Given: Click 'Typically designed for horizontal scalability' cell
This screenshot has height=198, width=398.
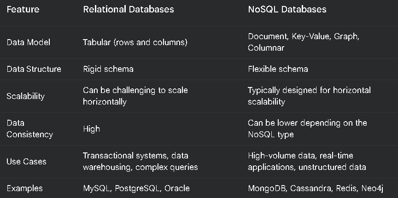Looking at the screenshot, I should tap(310, 96).
